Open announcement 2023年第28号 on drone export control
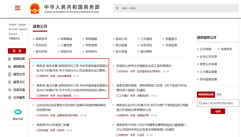241x137 pixels. tap(72, 68)
